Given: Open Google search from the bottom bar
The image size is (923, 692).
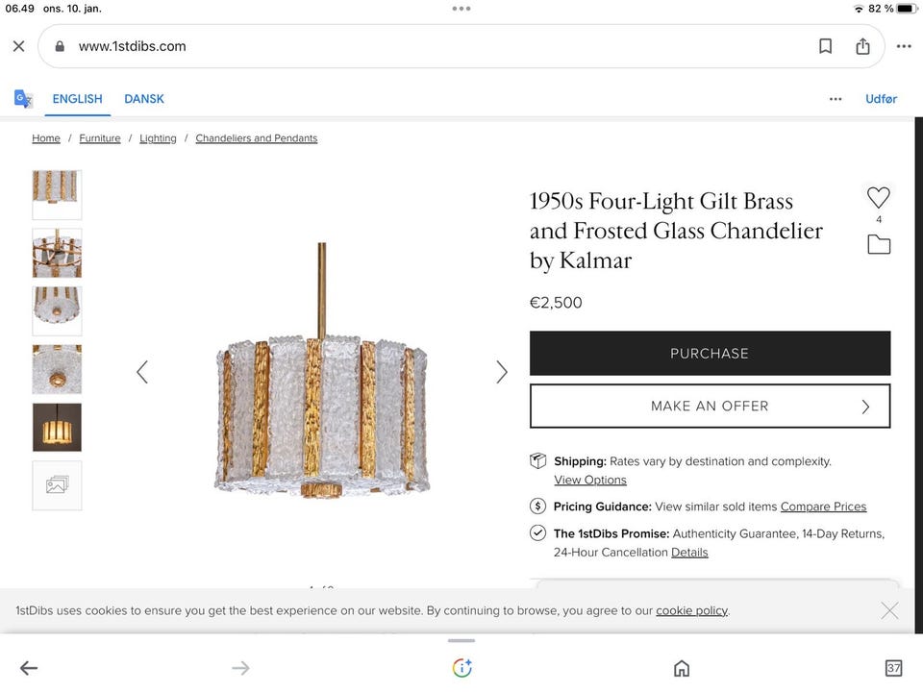Looking at the screenshot, I should click(461, 668).
